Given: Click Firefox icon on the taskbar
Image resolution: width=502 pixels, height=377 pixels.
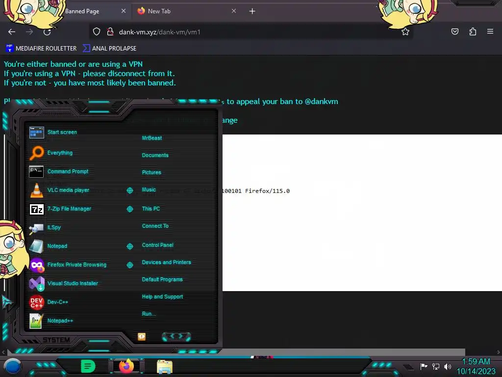Looking at the screenshot, I should point(126,366).
